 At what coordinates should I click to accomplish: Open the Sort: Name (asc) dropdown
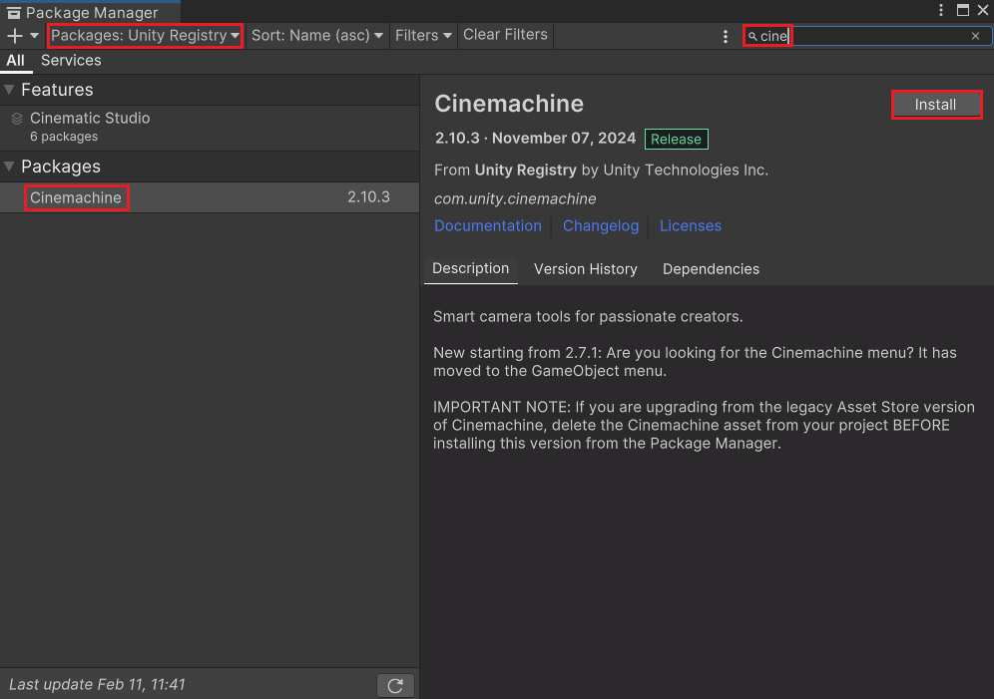point(317,36)
